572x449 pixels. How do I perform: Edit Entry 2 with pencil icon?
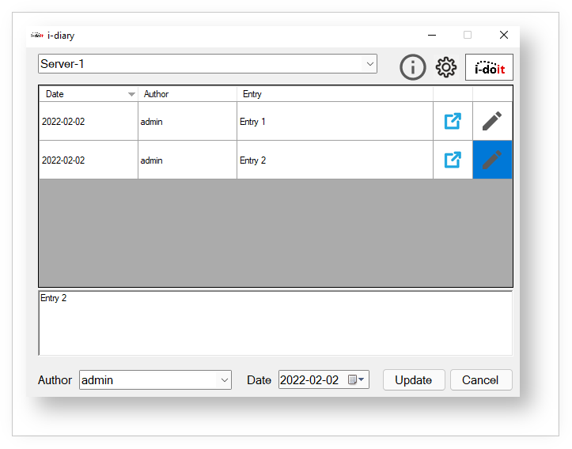pyautogui.click(x=492, y=160)
